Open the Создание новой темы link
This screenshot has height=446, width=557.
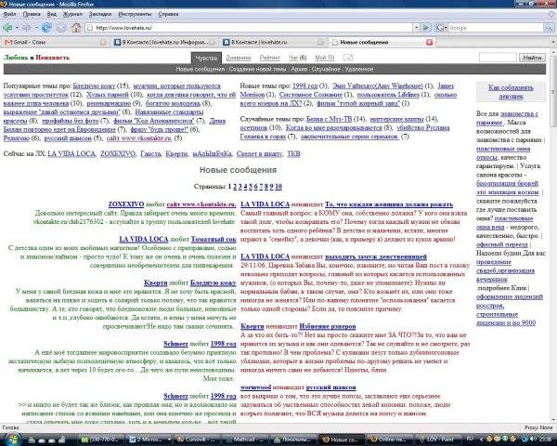click(x=259, y=70)
